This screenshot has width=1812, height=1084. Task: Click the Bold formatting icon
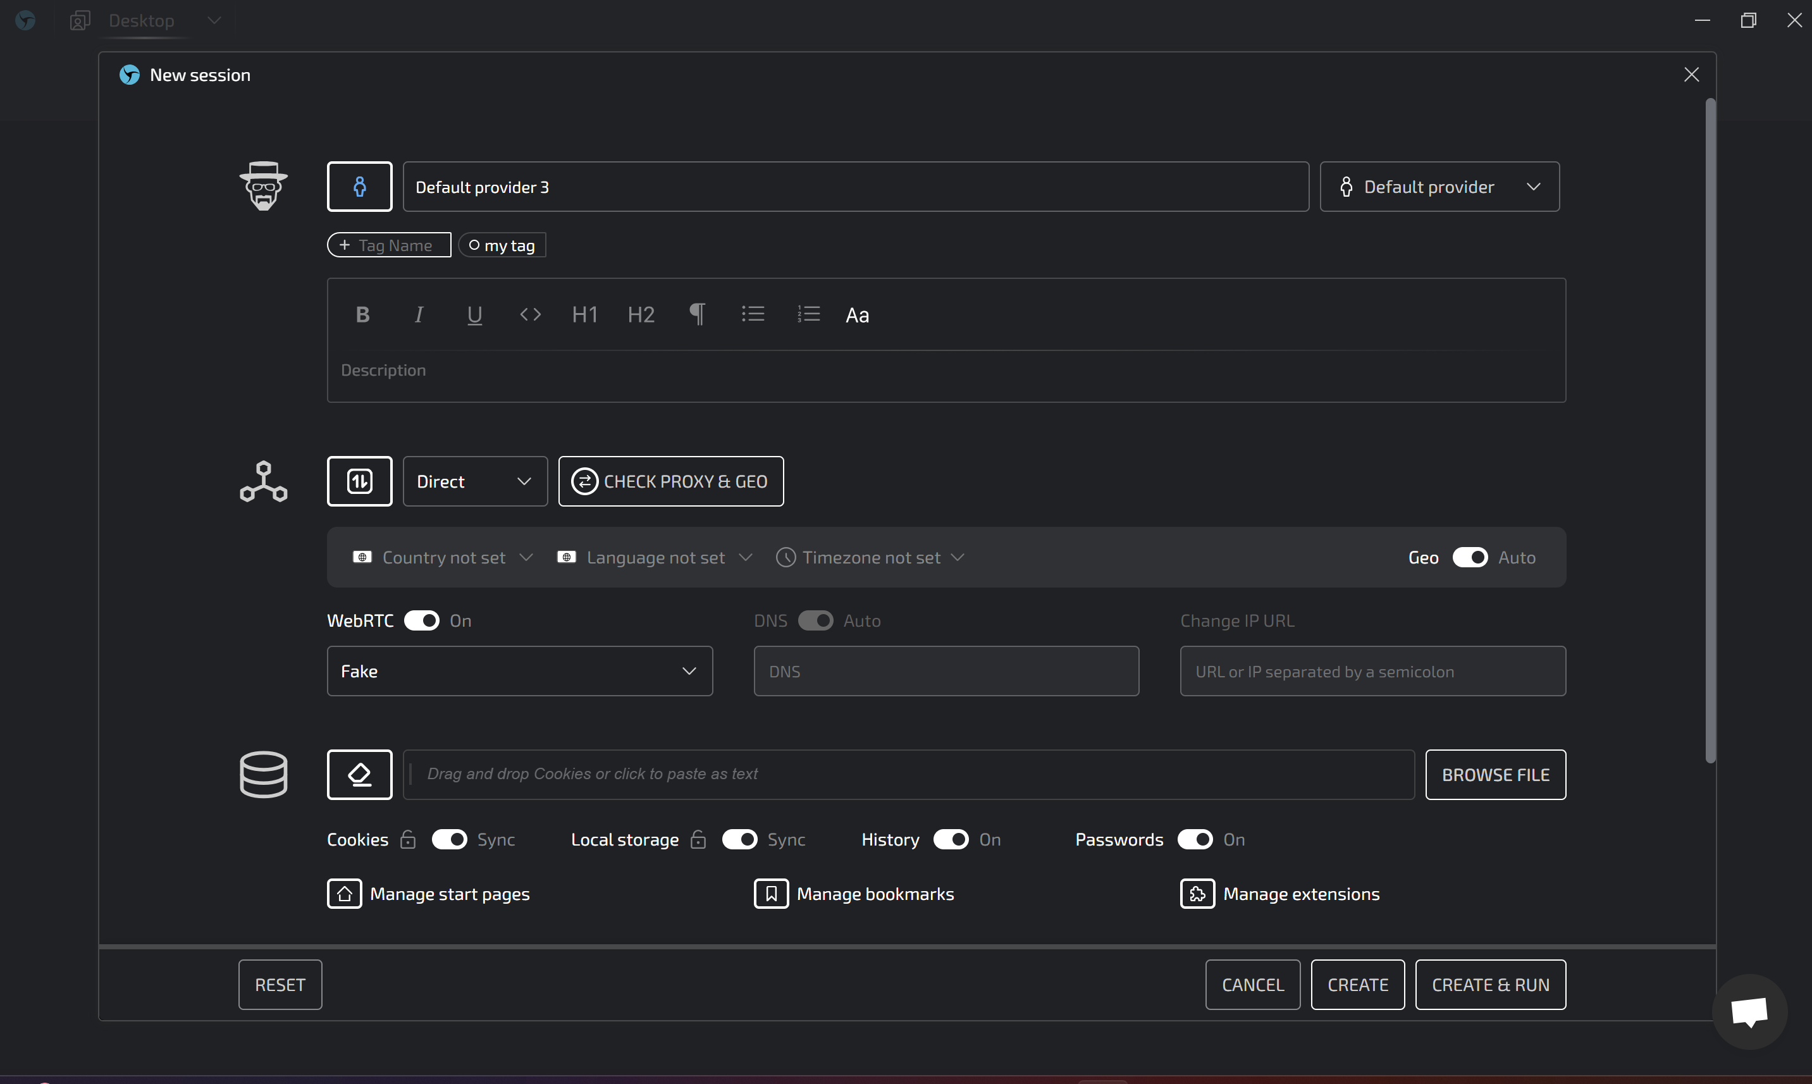[362, 315]
